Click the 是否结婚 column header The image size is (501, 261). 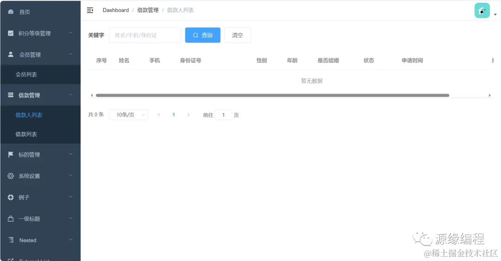coord(328,60)
